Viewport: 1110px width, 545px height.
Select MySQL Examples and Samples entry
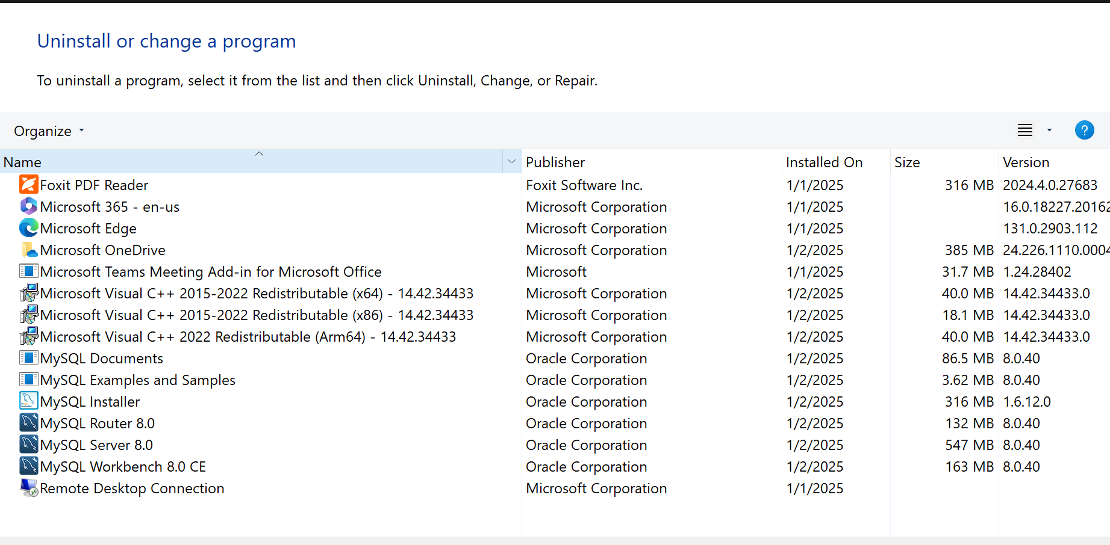pos(138,380)
